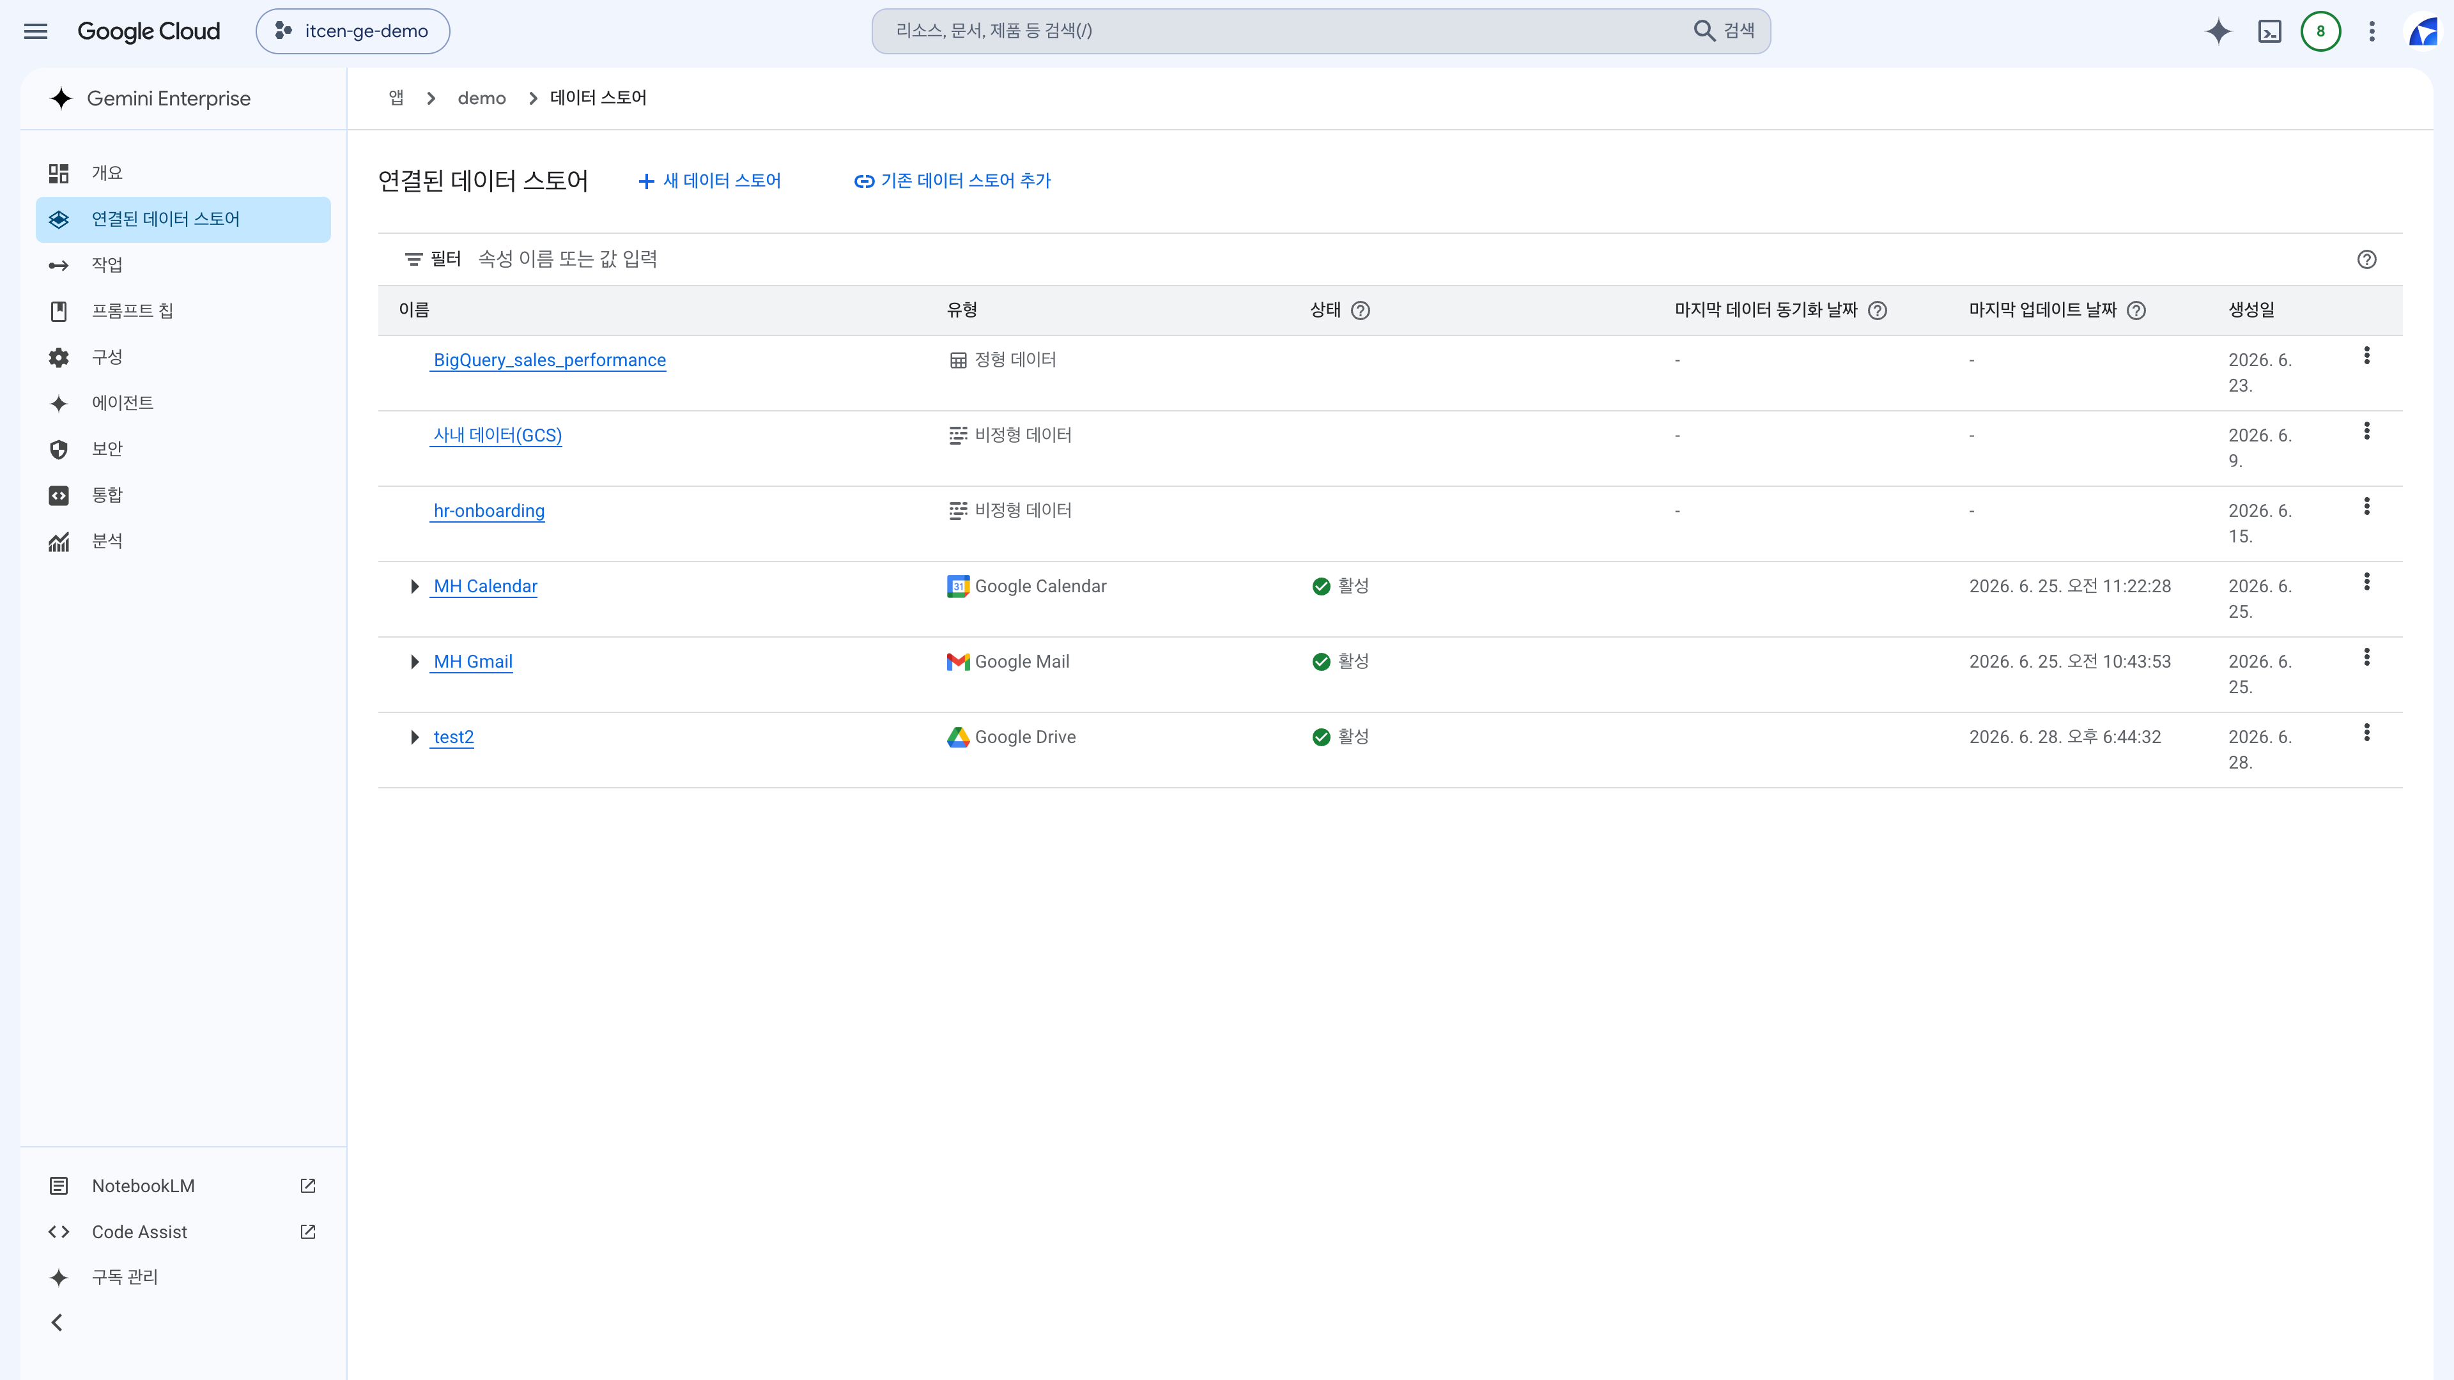This screenshot has width=2454, height=1380.
Task: Activate the Cloud Shell terminal icon
Action: coord(2269,31)
